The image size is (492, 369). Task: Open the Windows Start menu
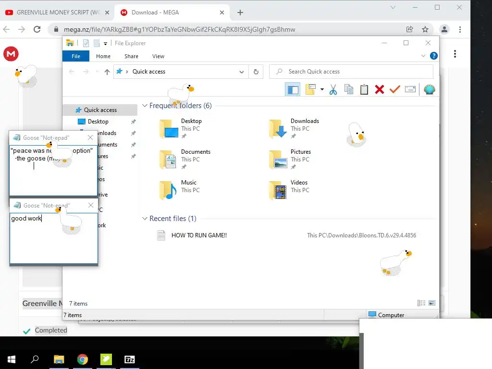coord(12,359)
